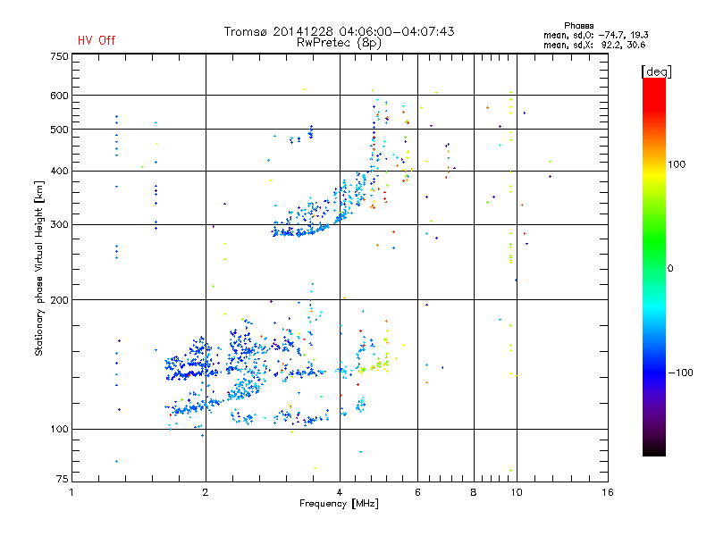Click the colorbar '0' tick label
The image size is (715, 536).
(x=670, y=268)
